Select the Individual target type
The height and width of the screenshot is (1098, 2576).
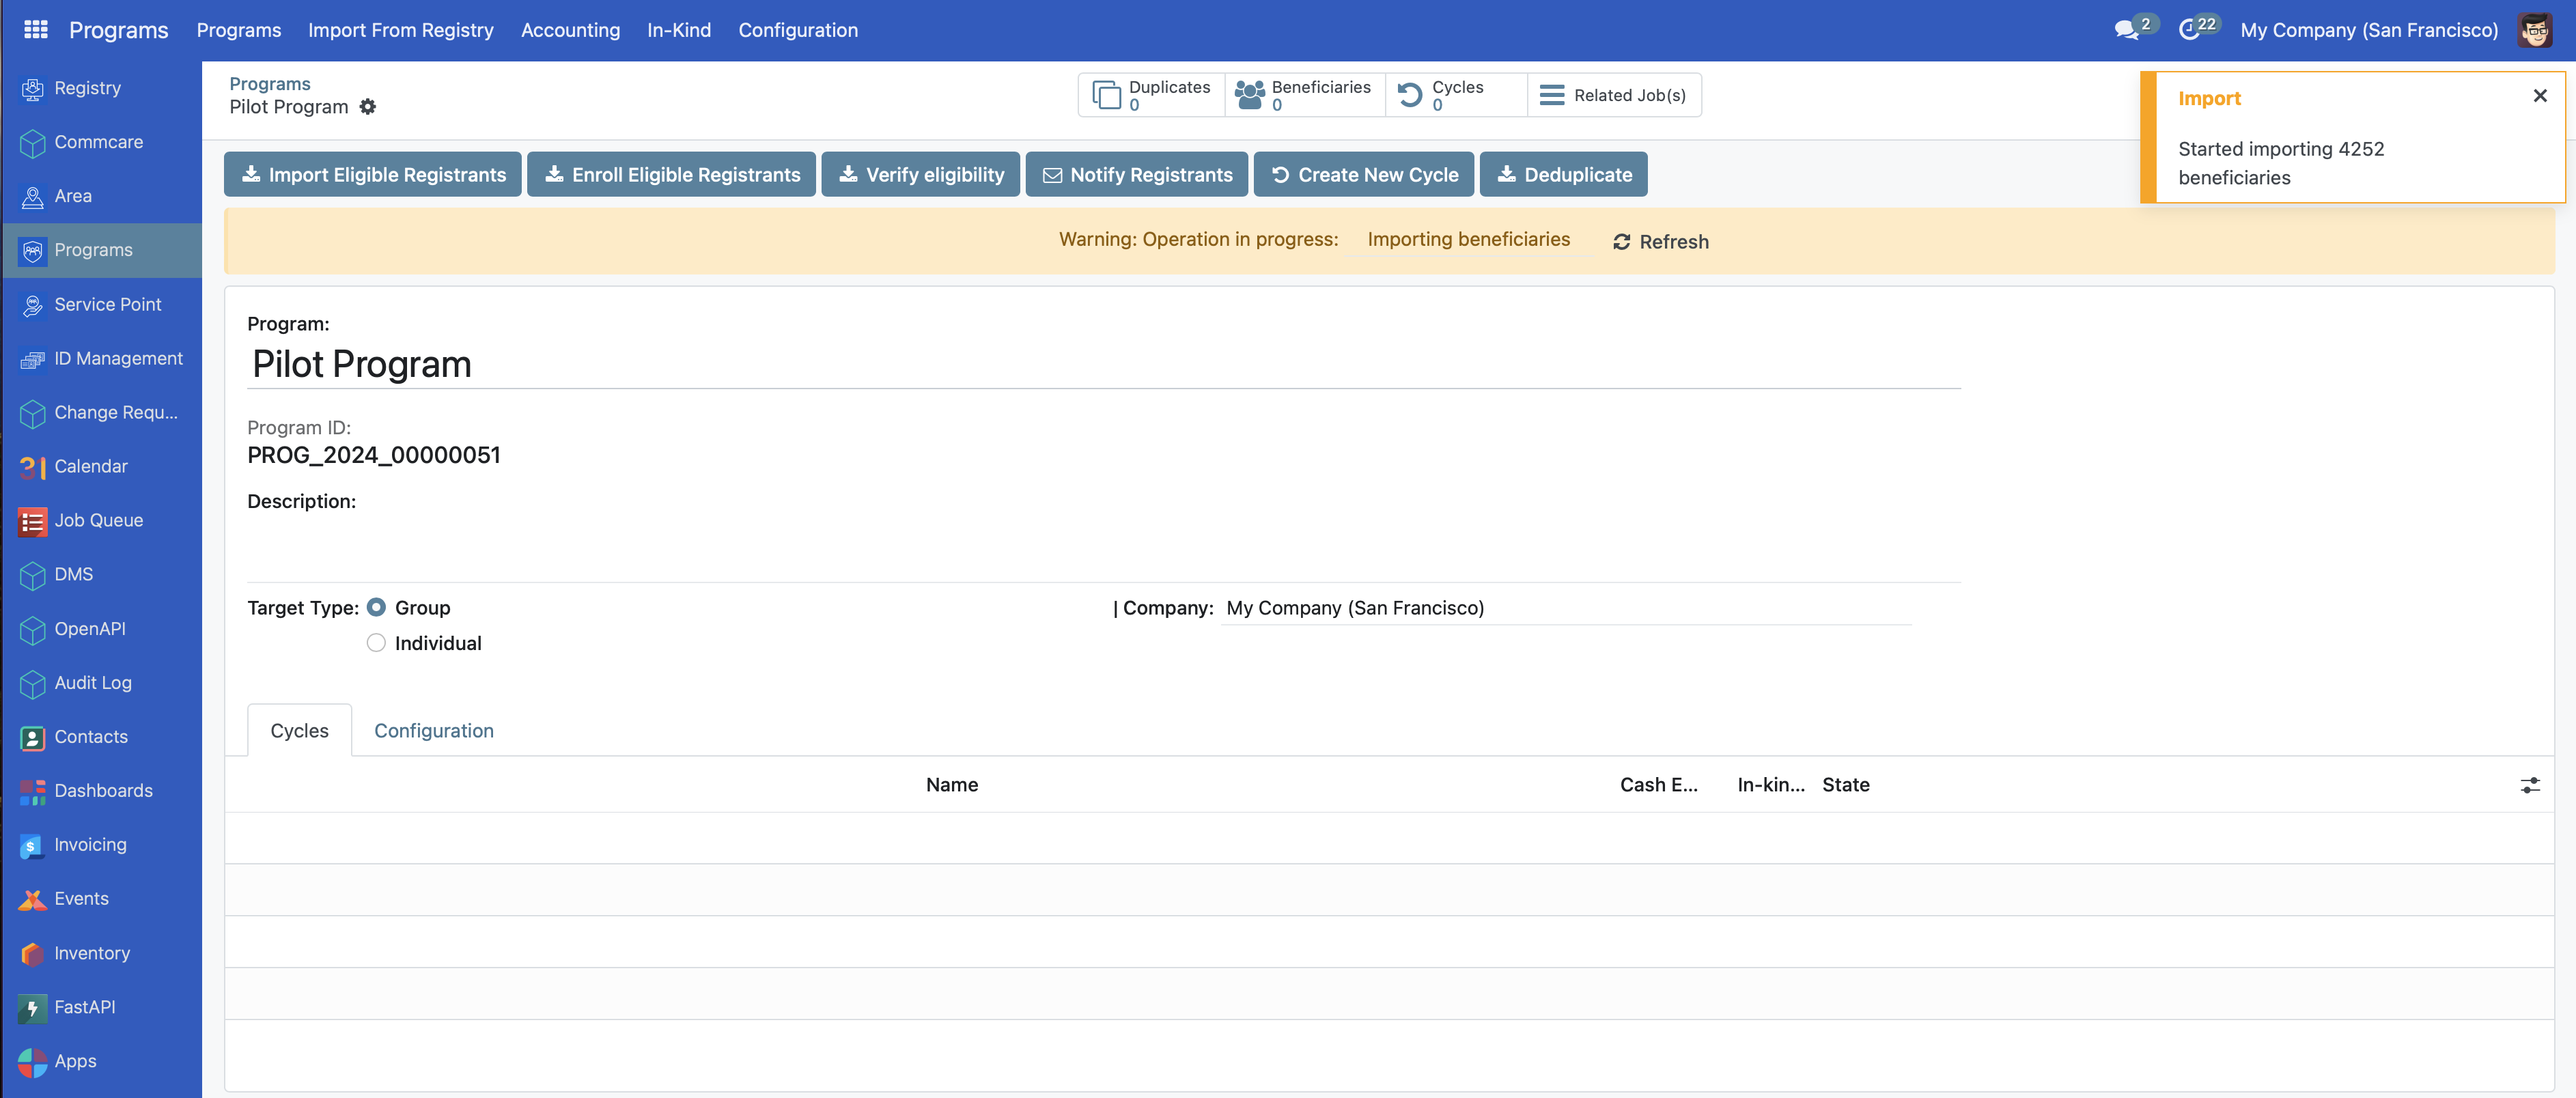point(376,642)
